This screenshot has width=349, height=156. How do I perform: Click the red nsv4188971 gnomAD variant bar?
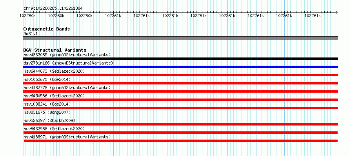180,141
